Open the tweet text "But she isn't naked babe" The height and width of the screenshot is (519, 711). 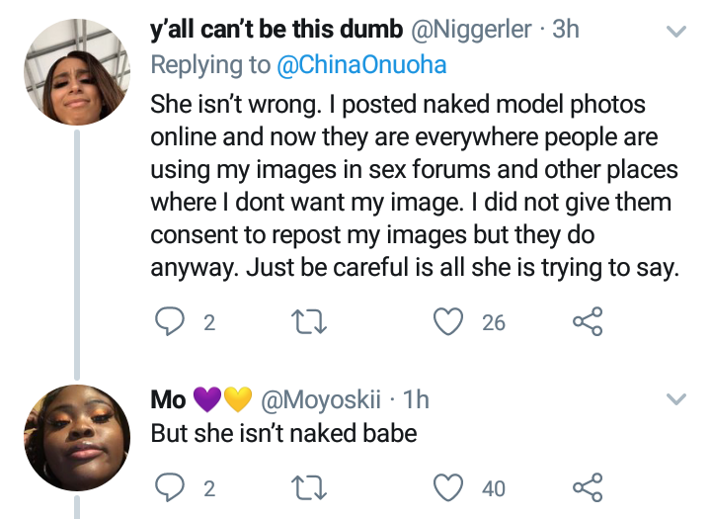283,433
